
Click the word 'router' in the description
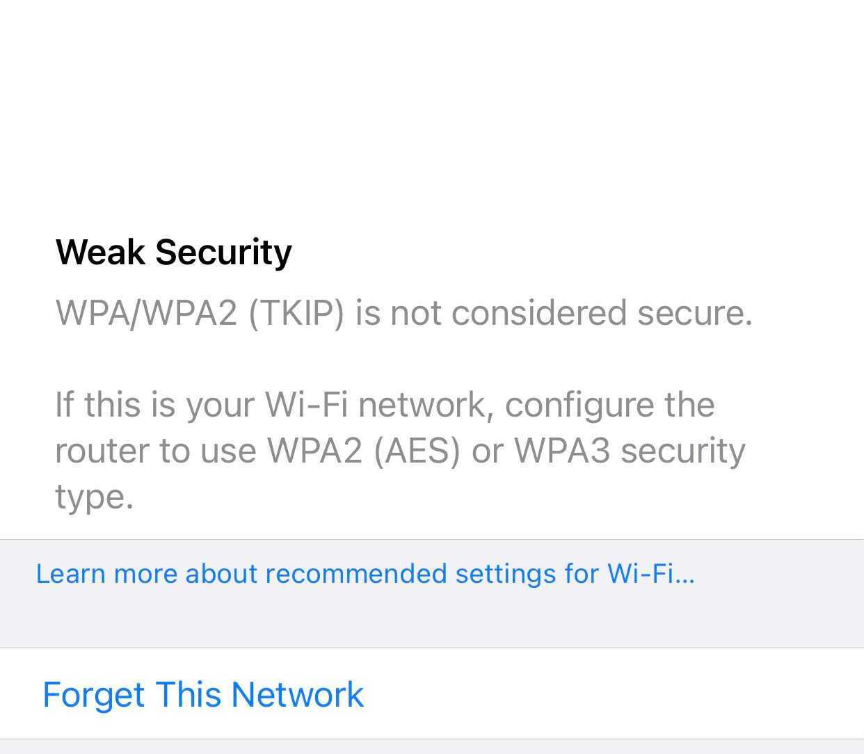(x=101, y=451)
